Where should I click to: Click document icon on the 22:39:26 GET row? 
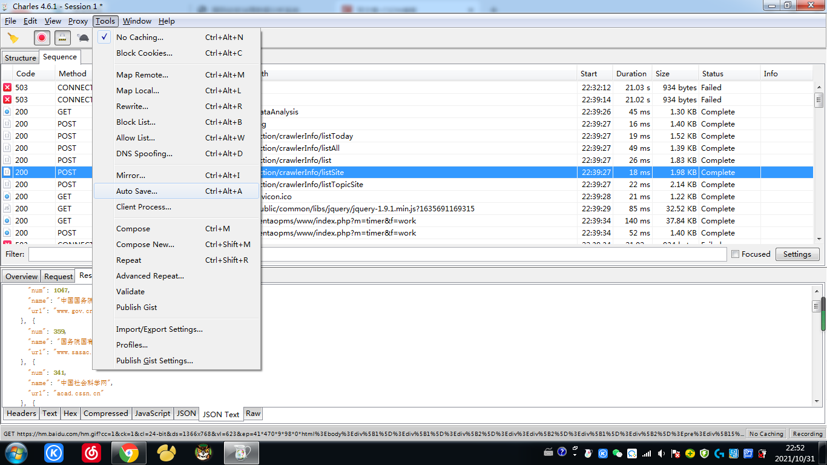tap(7, 112)
